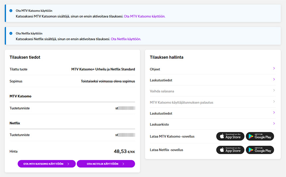The height and width of the screenshot is (177, 286).
Task: Open the 'Ota MTV Katsomo käyttöön.' link
Action: pyautogui.click(x=144, y=16)
